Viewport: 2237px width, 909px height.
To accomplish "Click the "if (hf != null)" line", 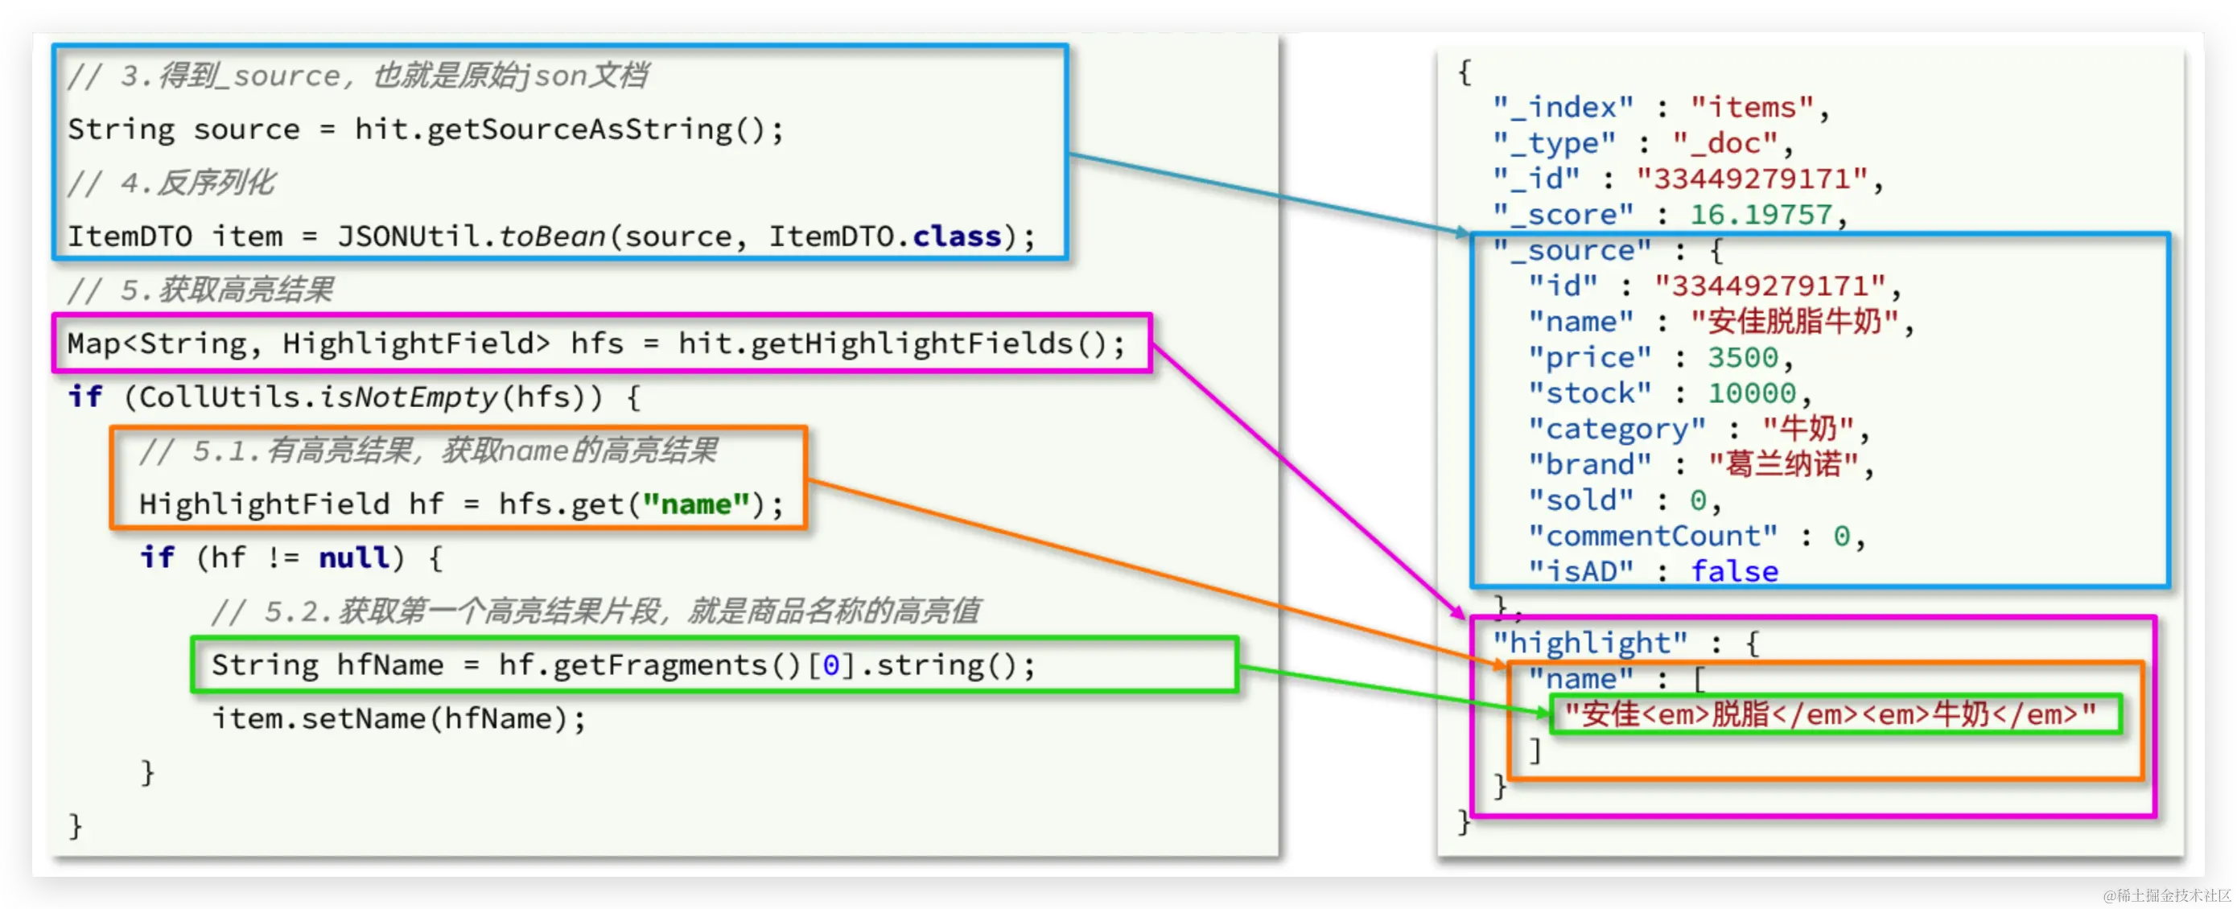I will coord(292,557).
